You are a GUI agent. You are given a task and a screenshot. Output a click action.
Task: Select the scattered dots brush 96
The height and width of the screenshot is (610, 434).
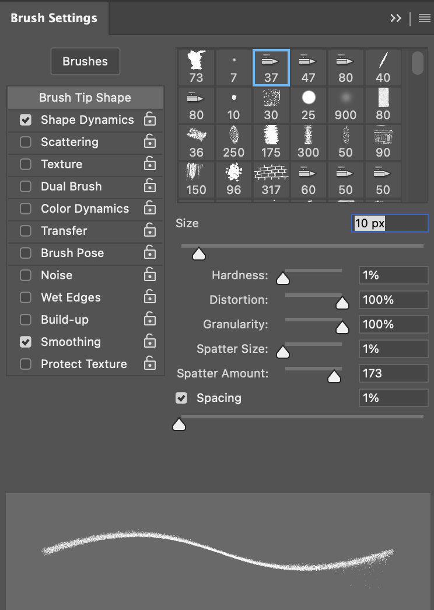[x=233, y=174]
